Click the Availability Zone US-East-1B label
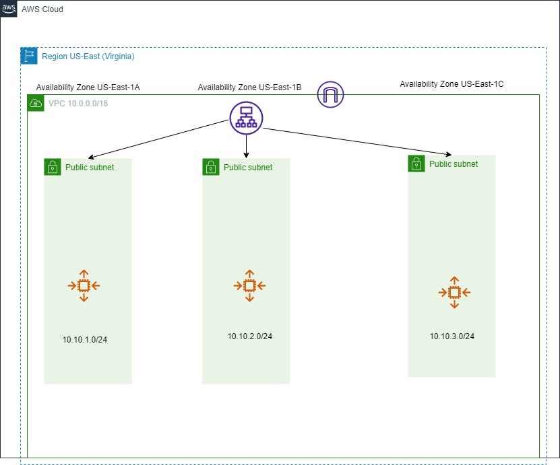 click(248, 87)
